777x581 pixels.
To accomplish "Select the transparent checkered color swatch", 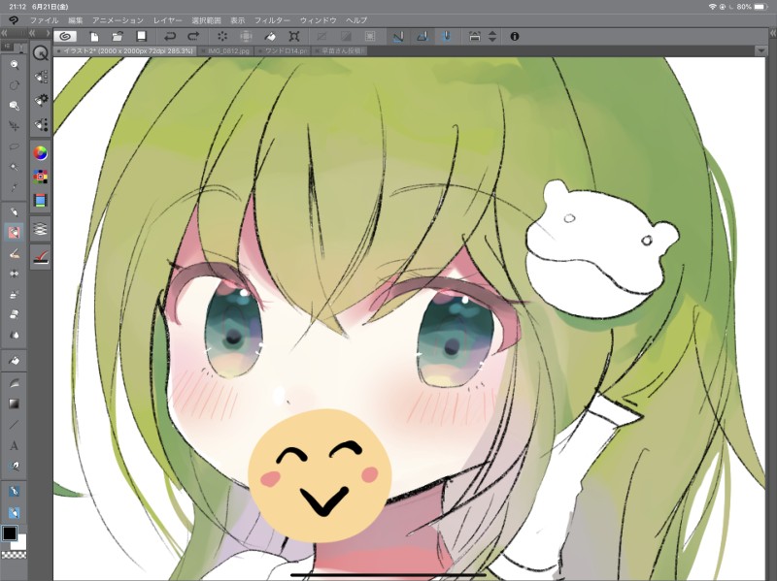I will [14, 554].
